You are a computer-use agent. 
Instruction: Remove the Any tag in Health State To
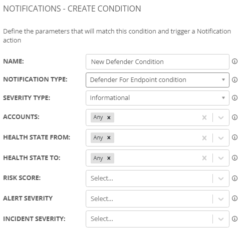pos(109,158)
